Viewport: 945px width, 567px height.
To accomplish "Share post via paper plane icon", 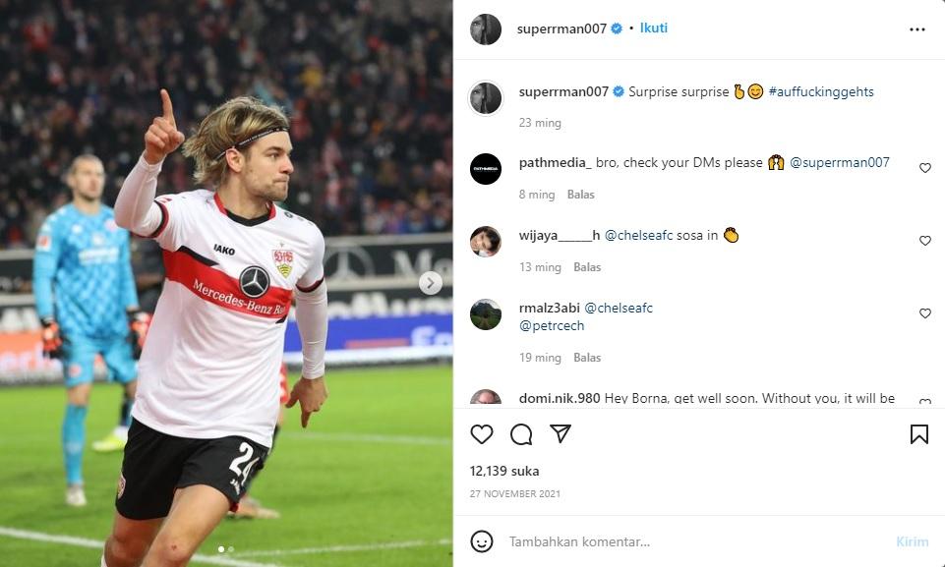I will click(561, 434).
